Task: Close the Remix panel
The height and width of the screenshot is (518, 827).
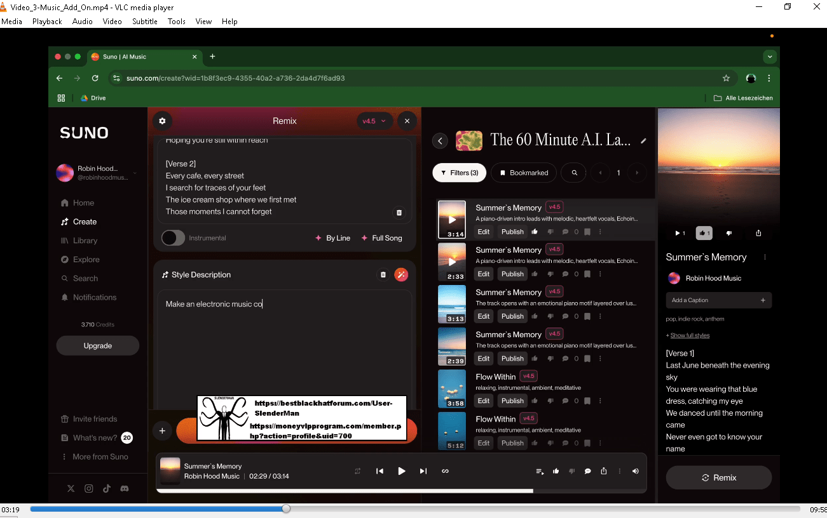Action: (x=407, y=121)
